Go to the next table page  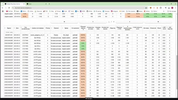(130, 22)
